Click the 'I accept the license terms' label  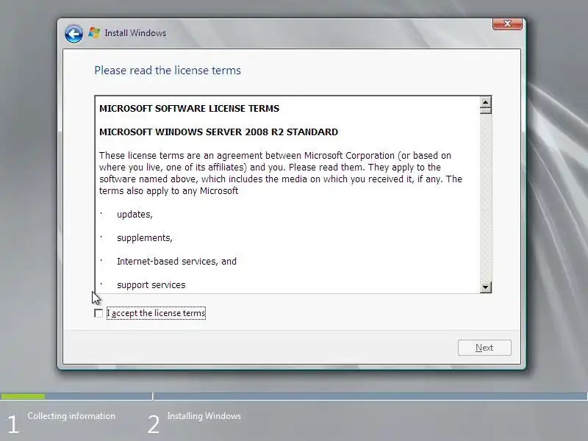157,313
